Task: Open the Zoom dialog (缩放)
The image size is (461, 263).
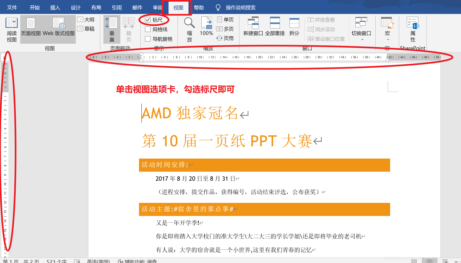Action: [189, 30]
